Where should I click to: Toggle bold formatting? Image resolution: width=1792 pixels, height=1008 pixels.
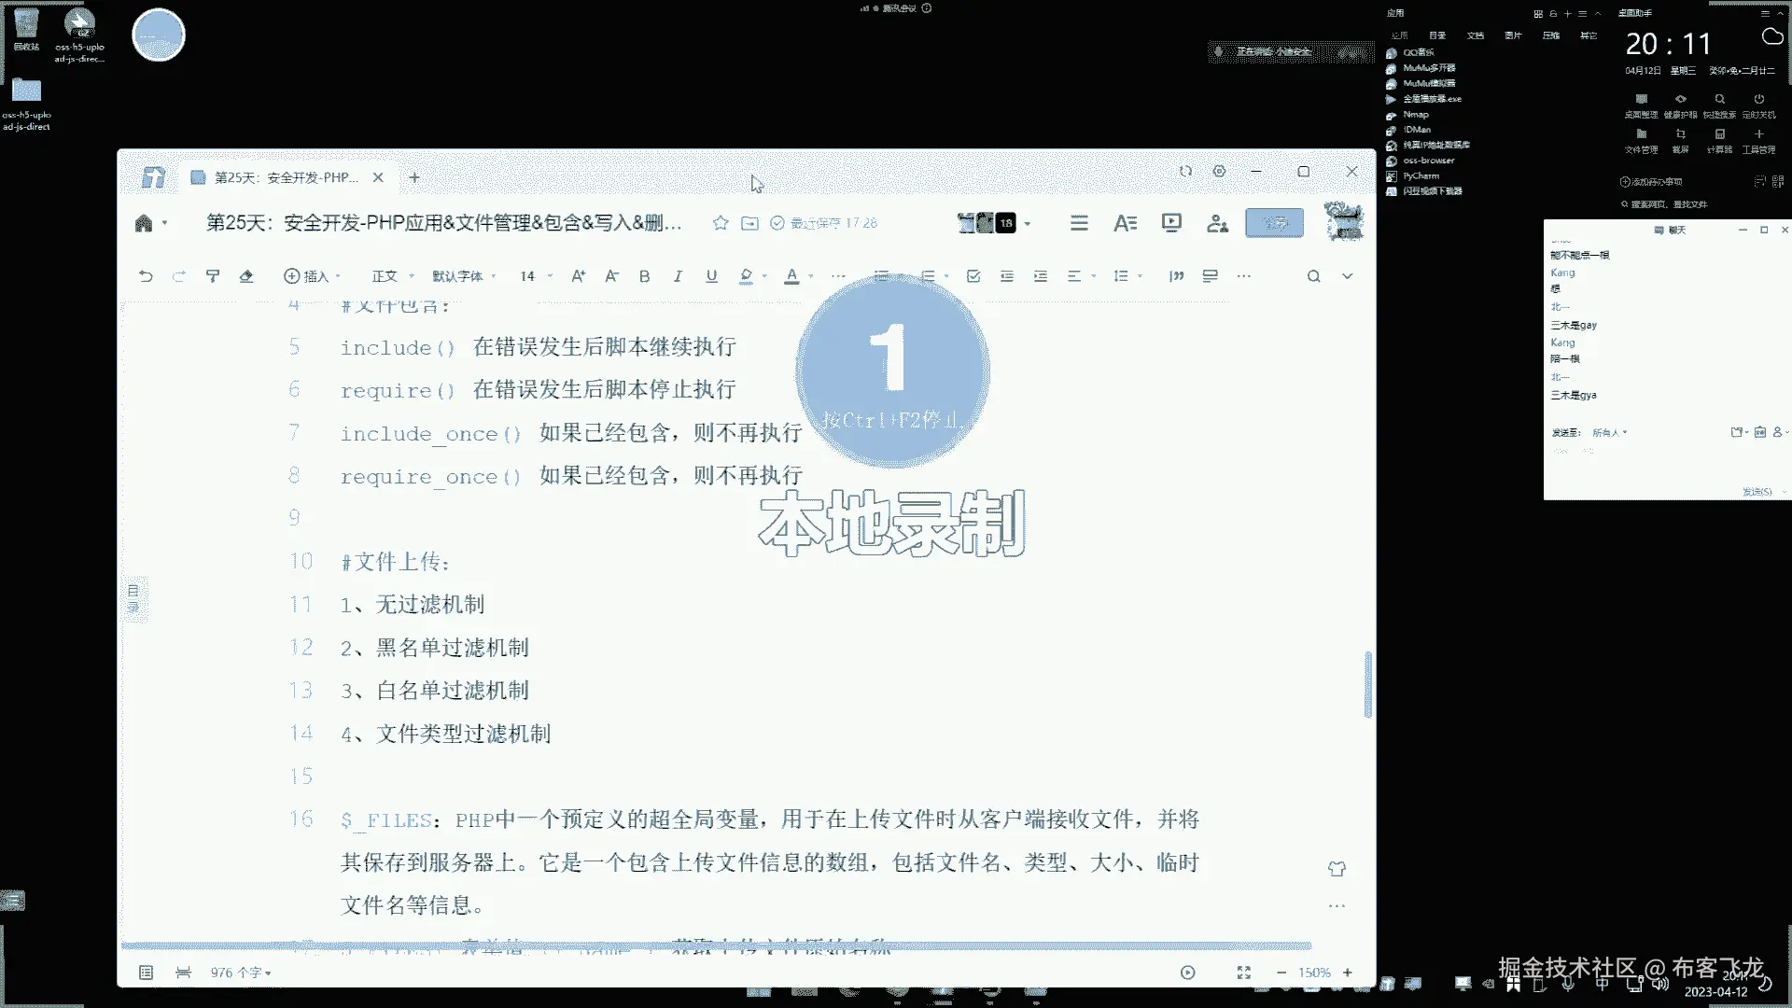coord(644,276)
